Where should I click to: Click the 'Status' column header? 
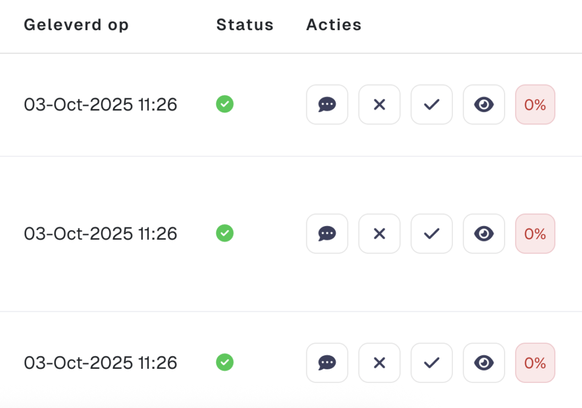coord(244,25)
